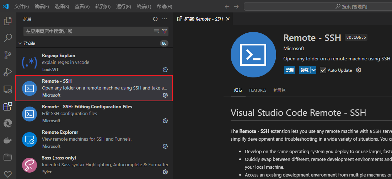Open the 查看(V) menu

tap(82, 6)
